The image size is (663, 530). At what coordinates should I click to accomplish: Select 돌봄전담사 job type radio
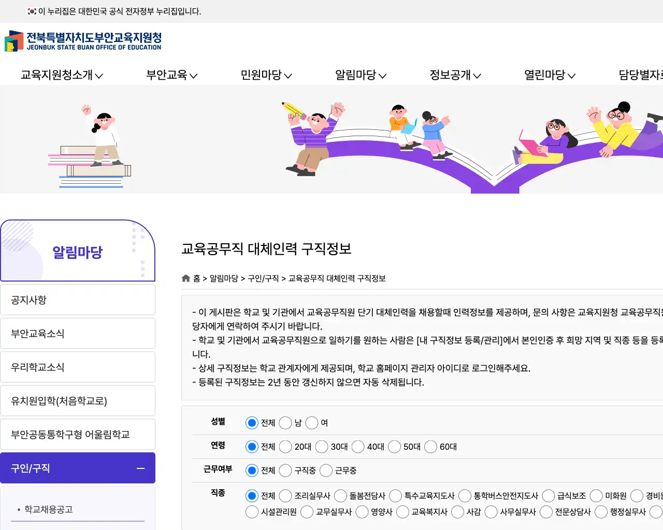pos(340,496)
